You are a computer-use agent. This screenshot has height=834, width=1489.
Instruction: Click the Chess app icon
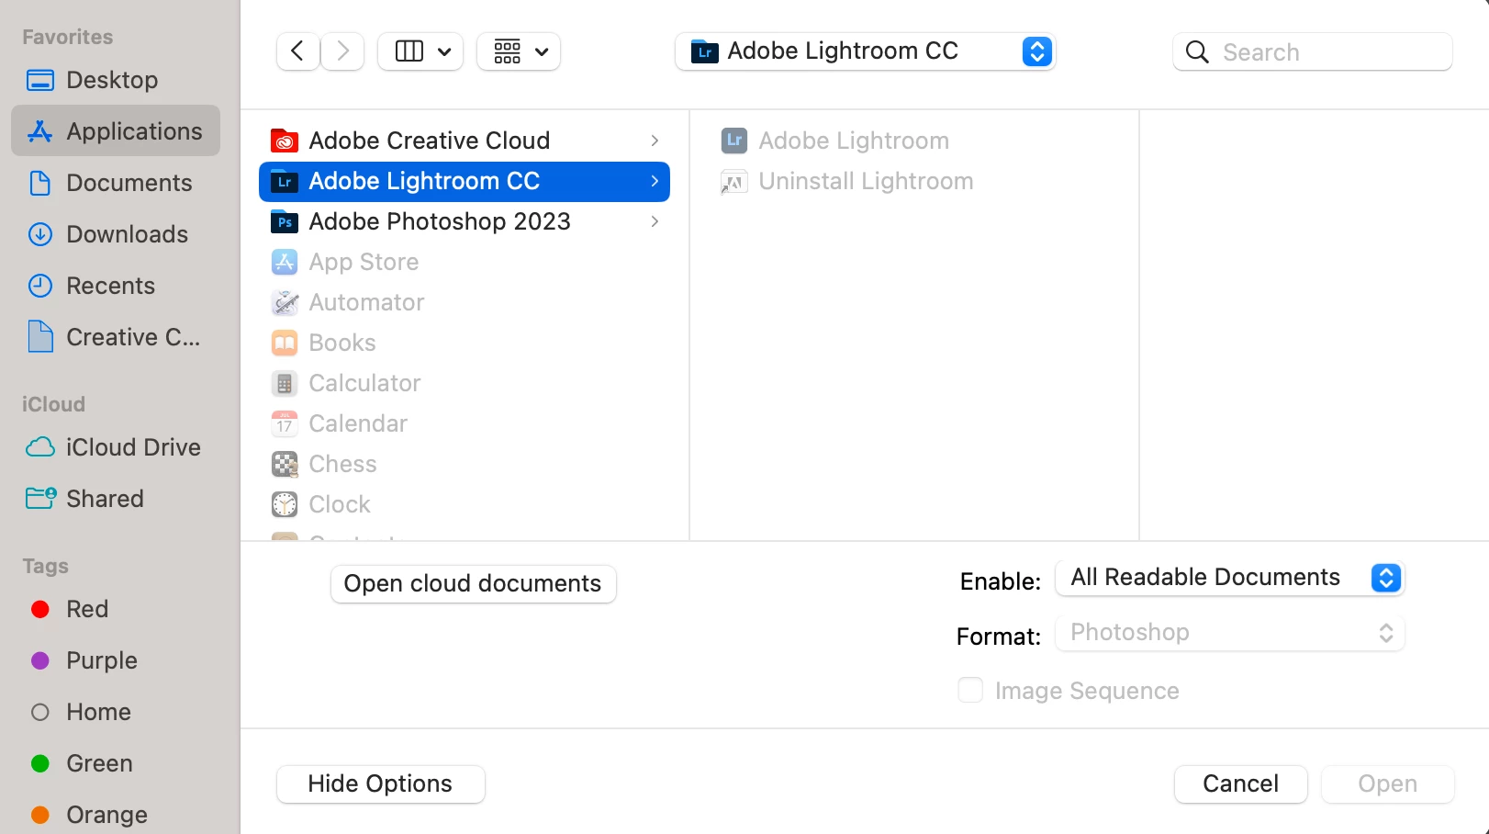coord(285,464)
